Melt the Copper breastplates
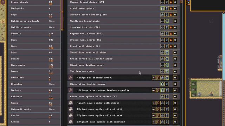 pyautogui.click(x=171, y=2)
